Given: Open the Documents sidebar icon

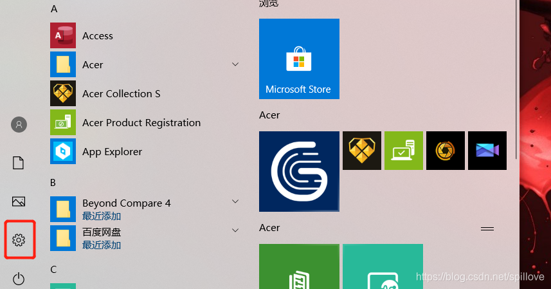Looking at the screenshot, I should click(x=18, y=163).
